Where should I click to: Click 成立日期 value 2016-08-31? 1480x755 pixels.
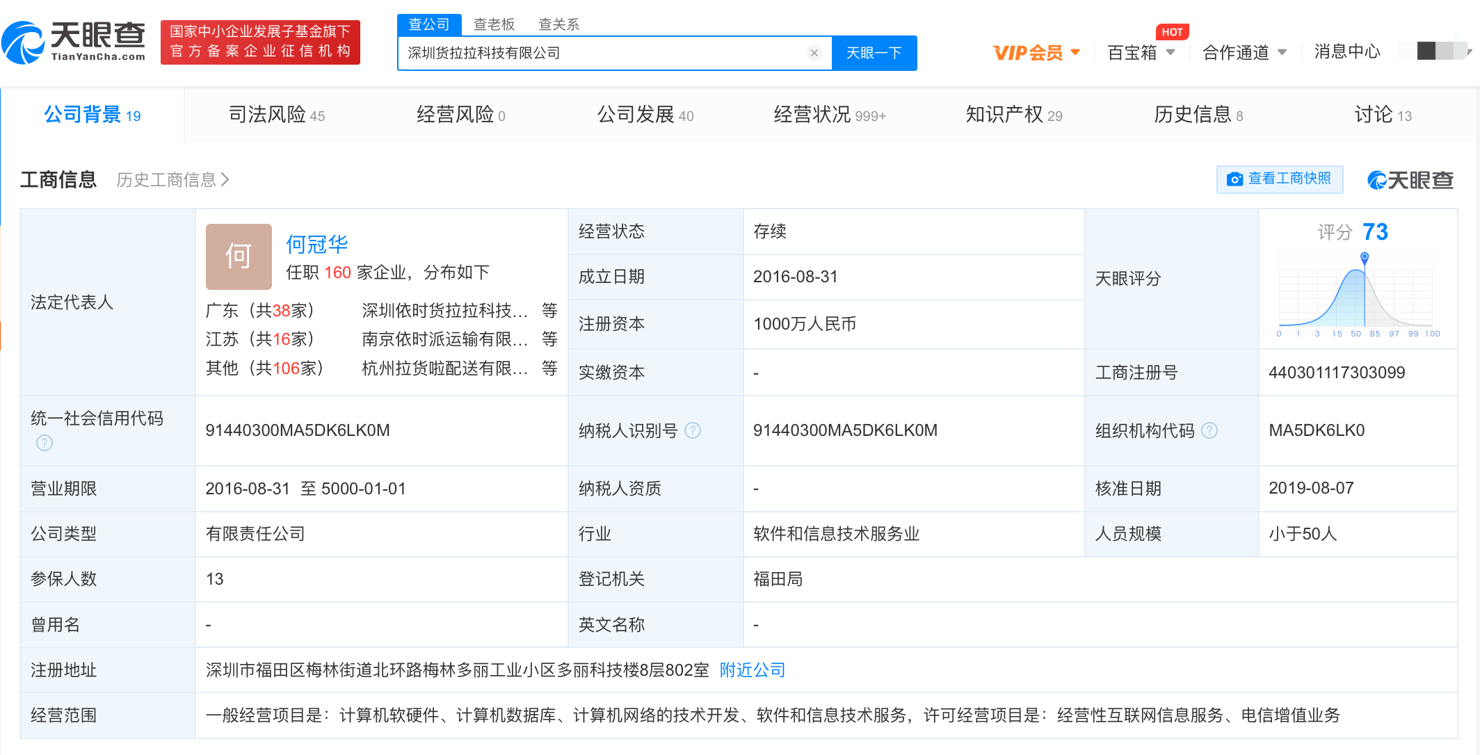coord(796,277)
